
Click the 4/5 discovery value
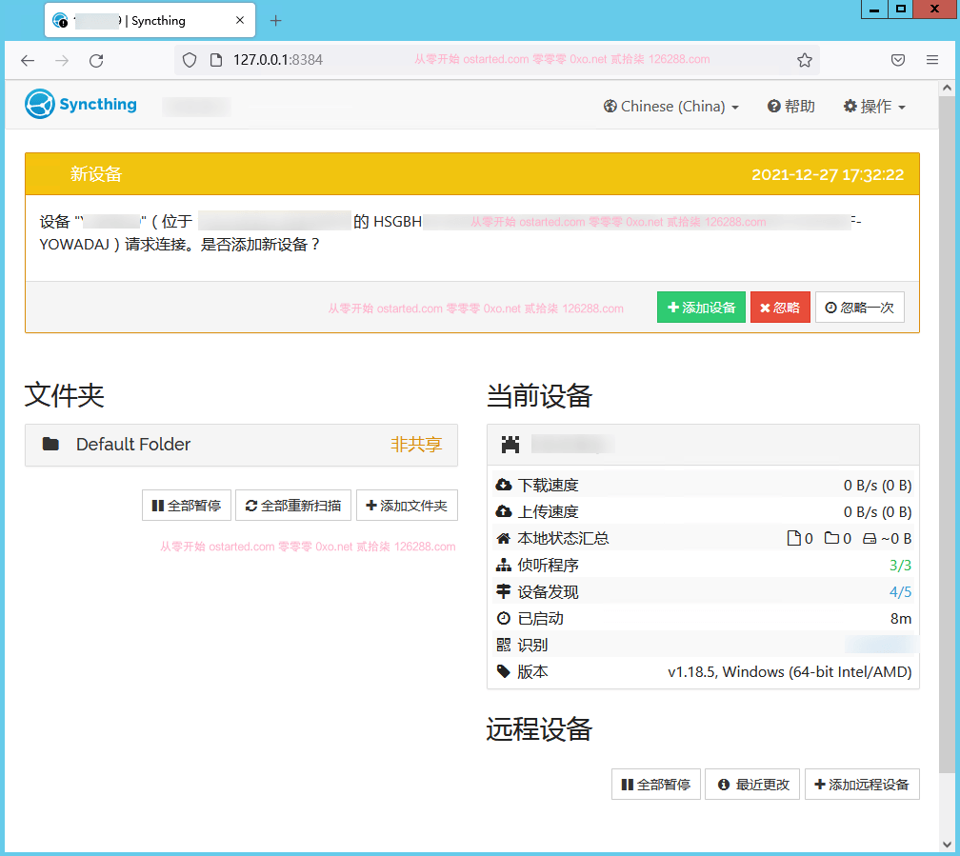coord(900,592)
